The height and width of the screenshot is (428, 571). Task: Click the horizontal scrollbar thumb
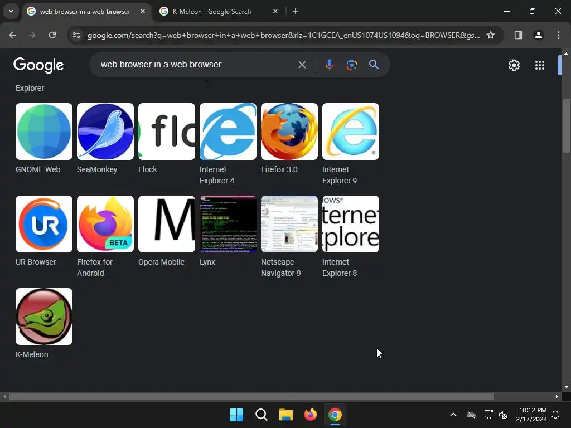click(x=251, y=396)
